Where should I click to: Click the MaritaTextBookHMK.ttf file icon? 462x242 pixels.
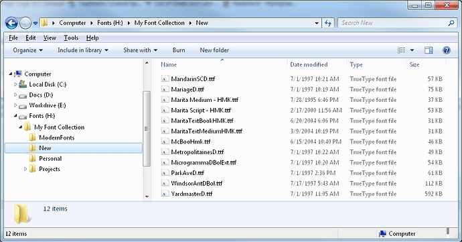pyautogui.click(x=165, y=121)
